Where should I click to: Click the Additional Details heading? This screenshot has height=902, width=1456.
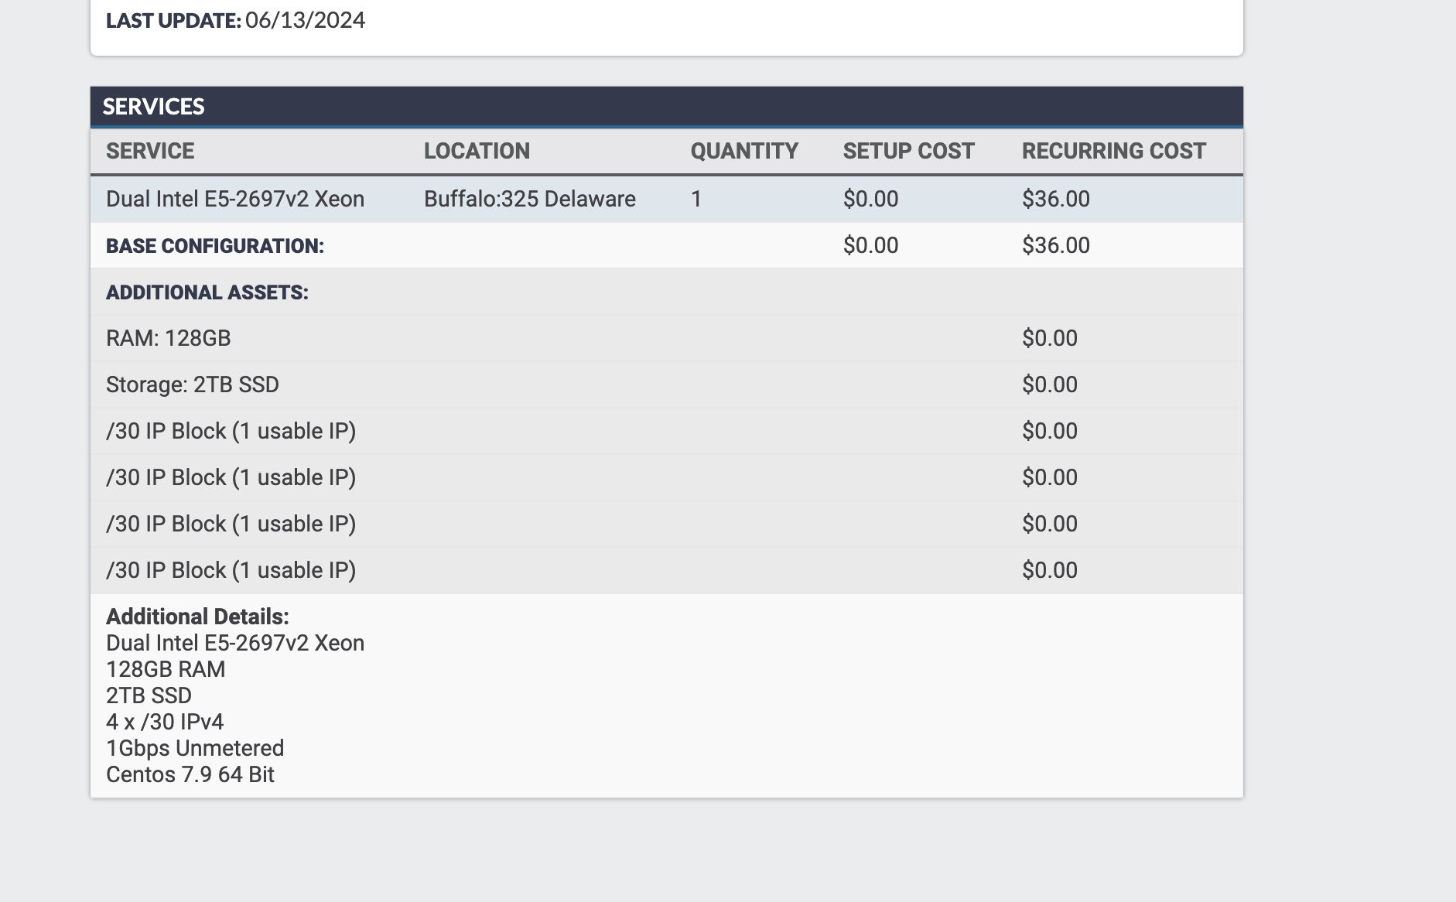tap(197, 617)
